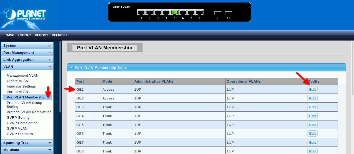Edit the GE1 port VLAN membership

point(312,90)
